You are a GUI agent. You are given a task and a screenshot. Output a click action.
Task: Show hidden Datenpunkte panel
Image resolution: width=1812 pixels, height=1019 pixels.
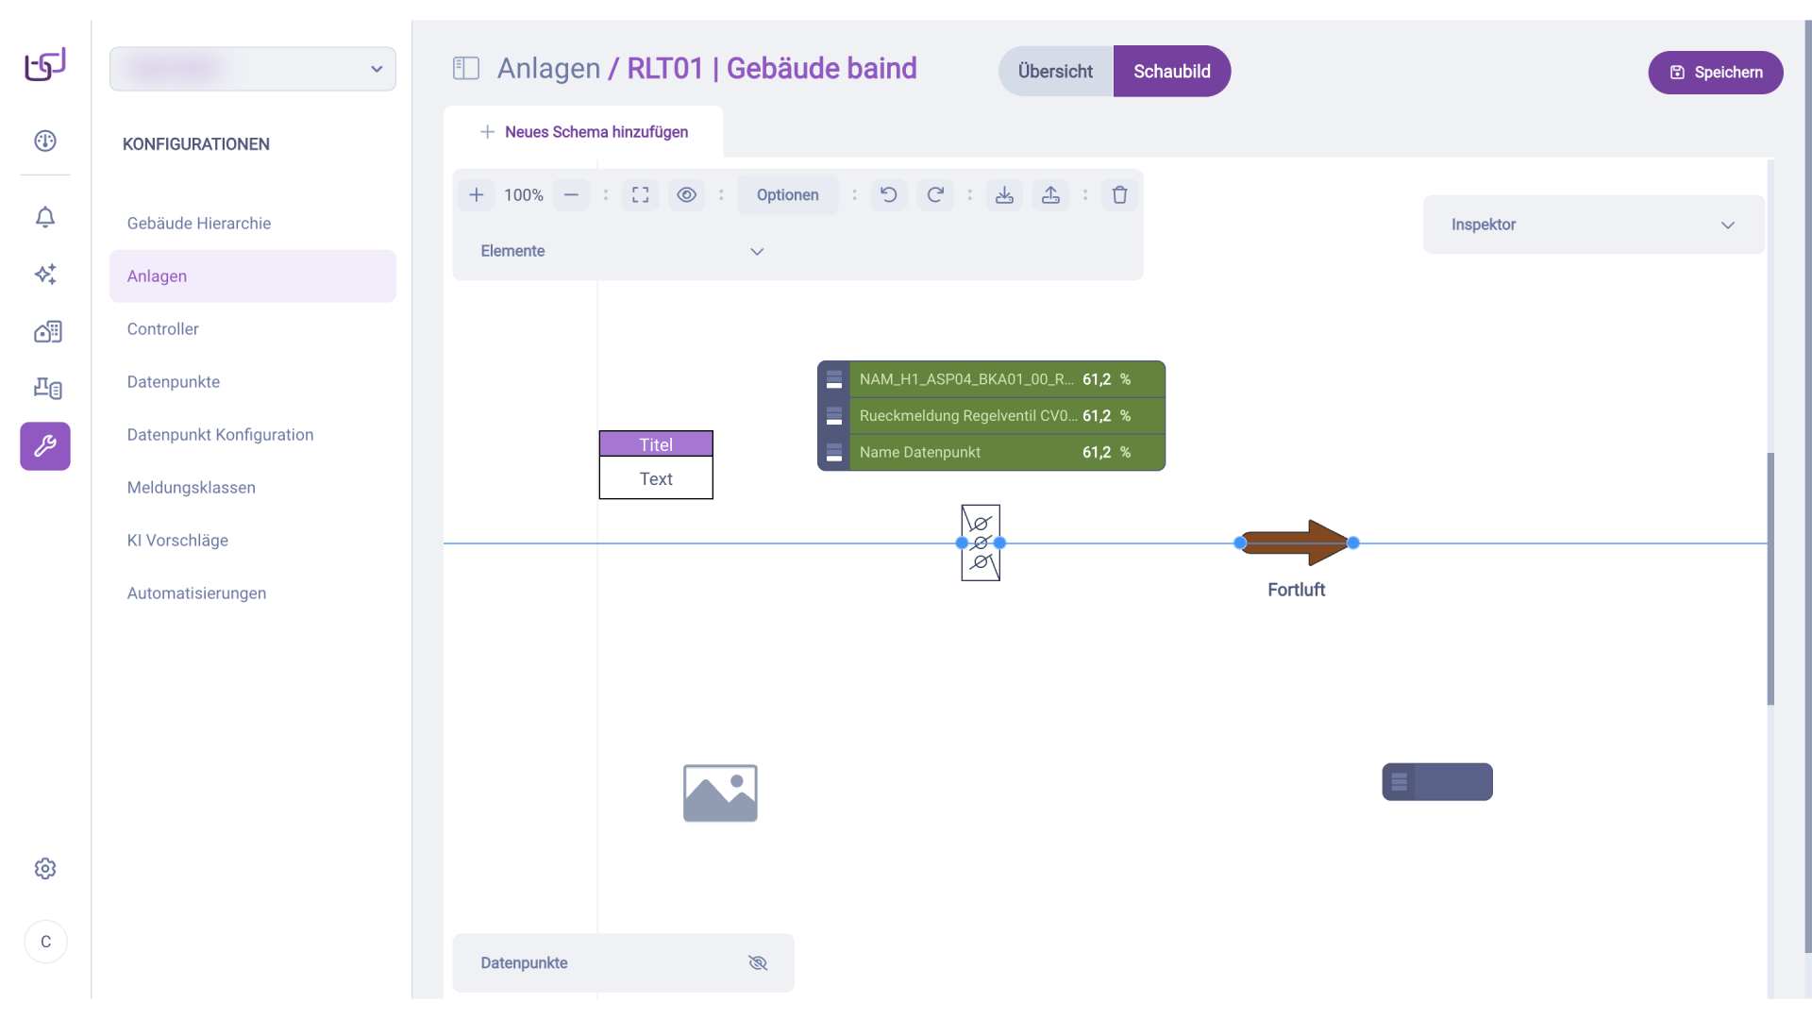tap(758, 962)
